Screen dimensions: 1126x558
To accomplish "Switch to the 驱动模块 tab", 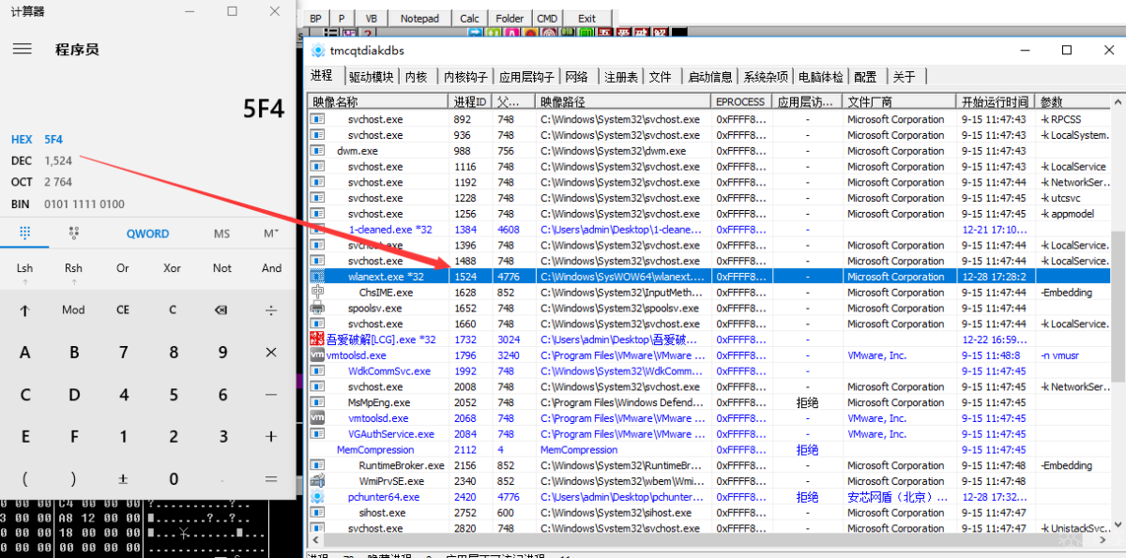I will point(371,77).
